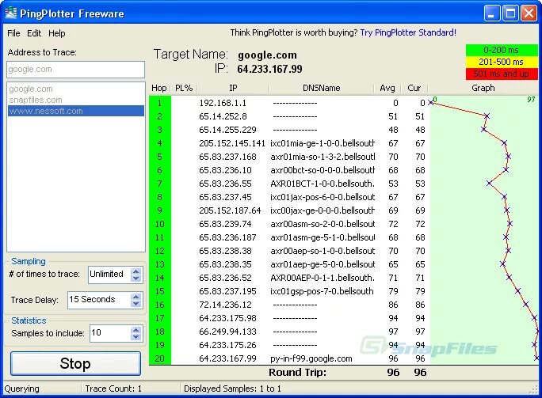
Task: Open the Edit menu
Action: (x=34, y=33)
